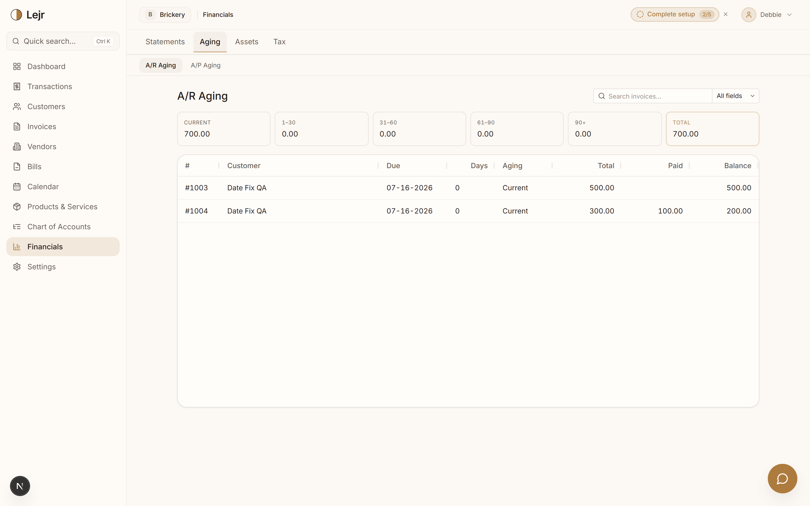
Task: Sort by the Customer column header
Action: tap(244, 166)
